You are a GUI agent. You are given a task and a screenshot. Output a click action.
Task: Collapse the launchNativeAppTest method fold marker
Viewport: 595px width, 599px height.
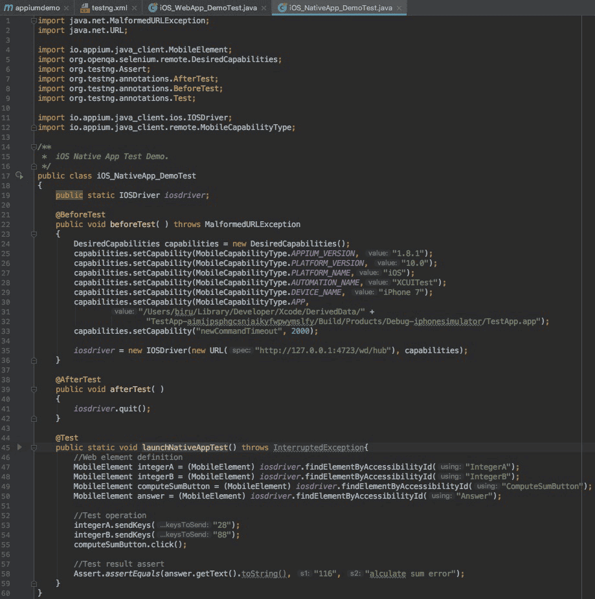(x=34, y=448)
